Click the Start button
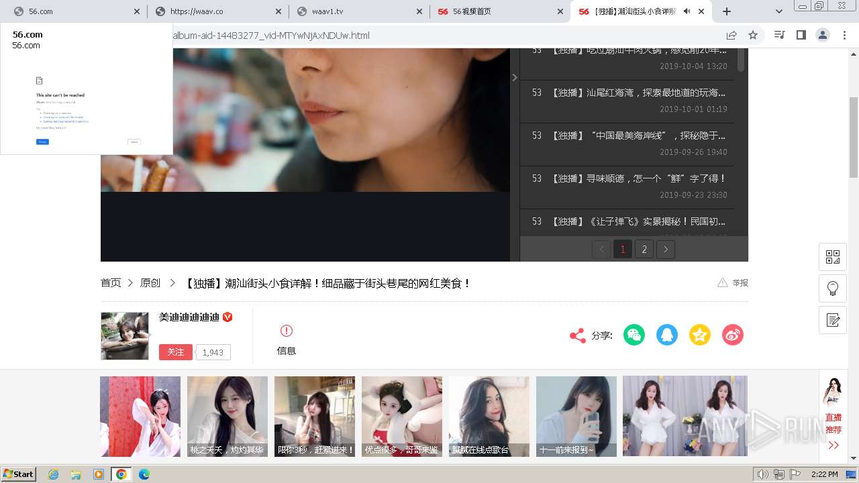Viewport: 859px width, 483px height. [x=19, y=474]
